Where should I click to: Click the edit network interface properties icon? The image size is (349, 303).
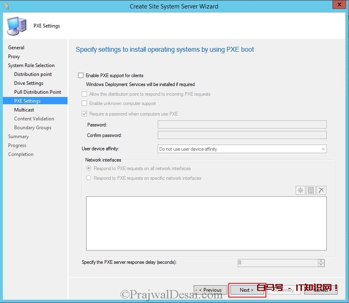[311, 190]
